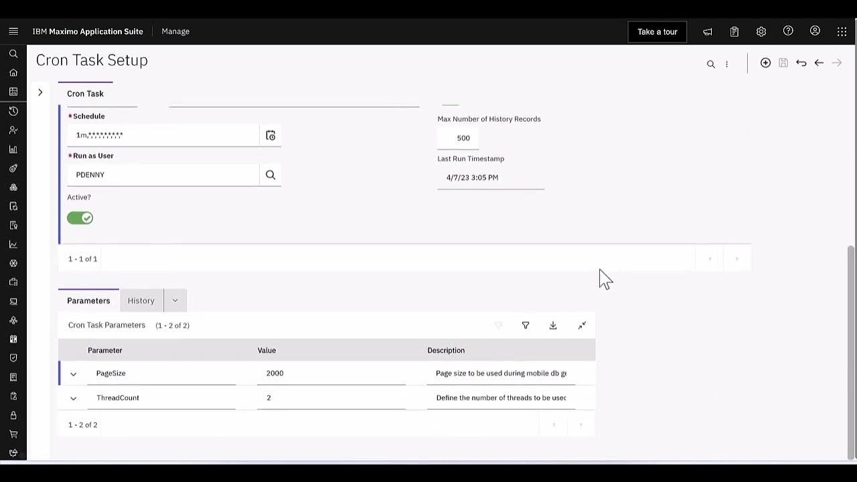Open the hamburger navigation menu
857x482 pixels.
tap(13, 31)
